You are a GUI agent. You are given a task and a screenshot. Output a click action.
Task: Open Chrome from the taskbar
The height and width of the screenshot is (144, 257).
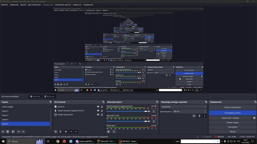57,141
